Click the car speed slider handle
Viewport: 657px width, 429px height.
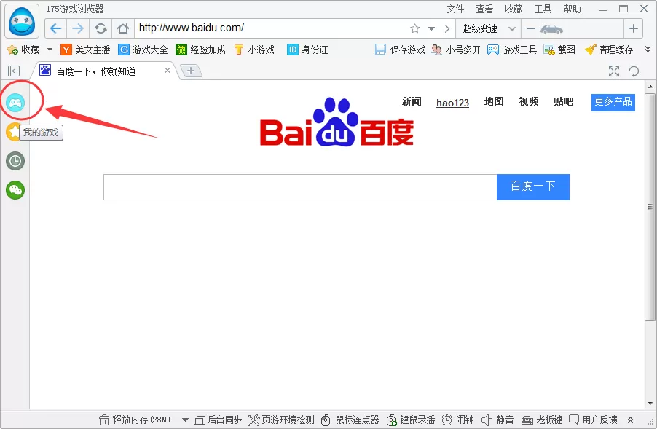tap(551, 29)
